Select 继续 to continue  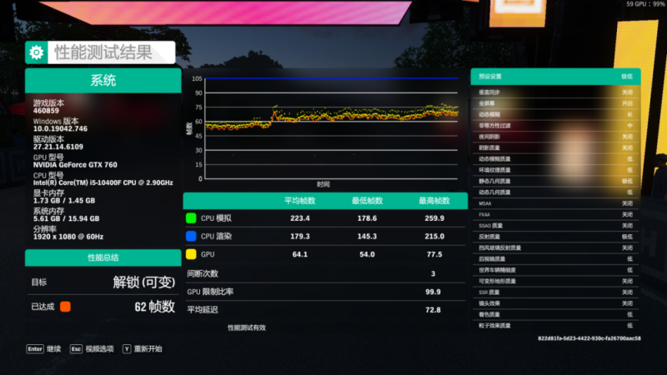point(53,349)
